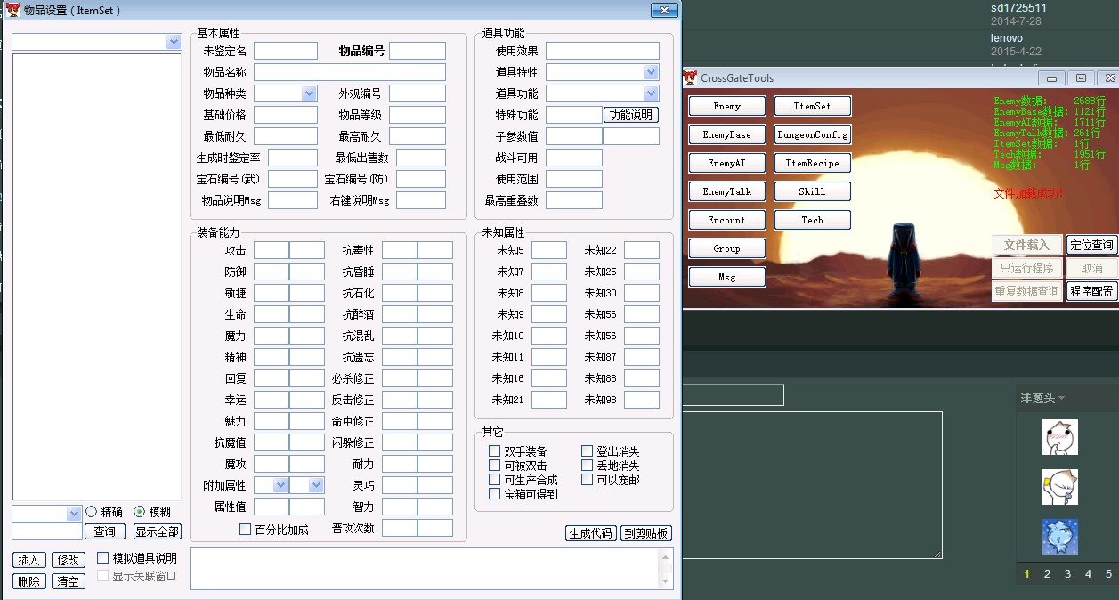1119x600 pixels.
Task: Enable the 双手装备 checkbox
Action: (x=495, y=451)
